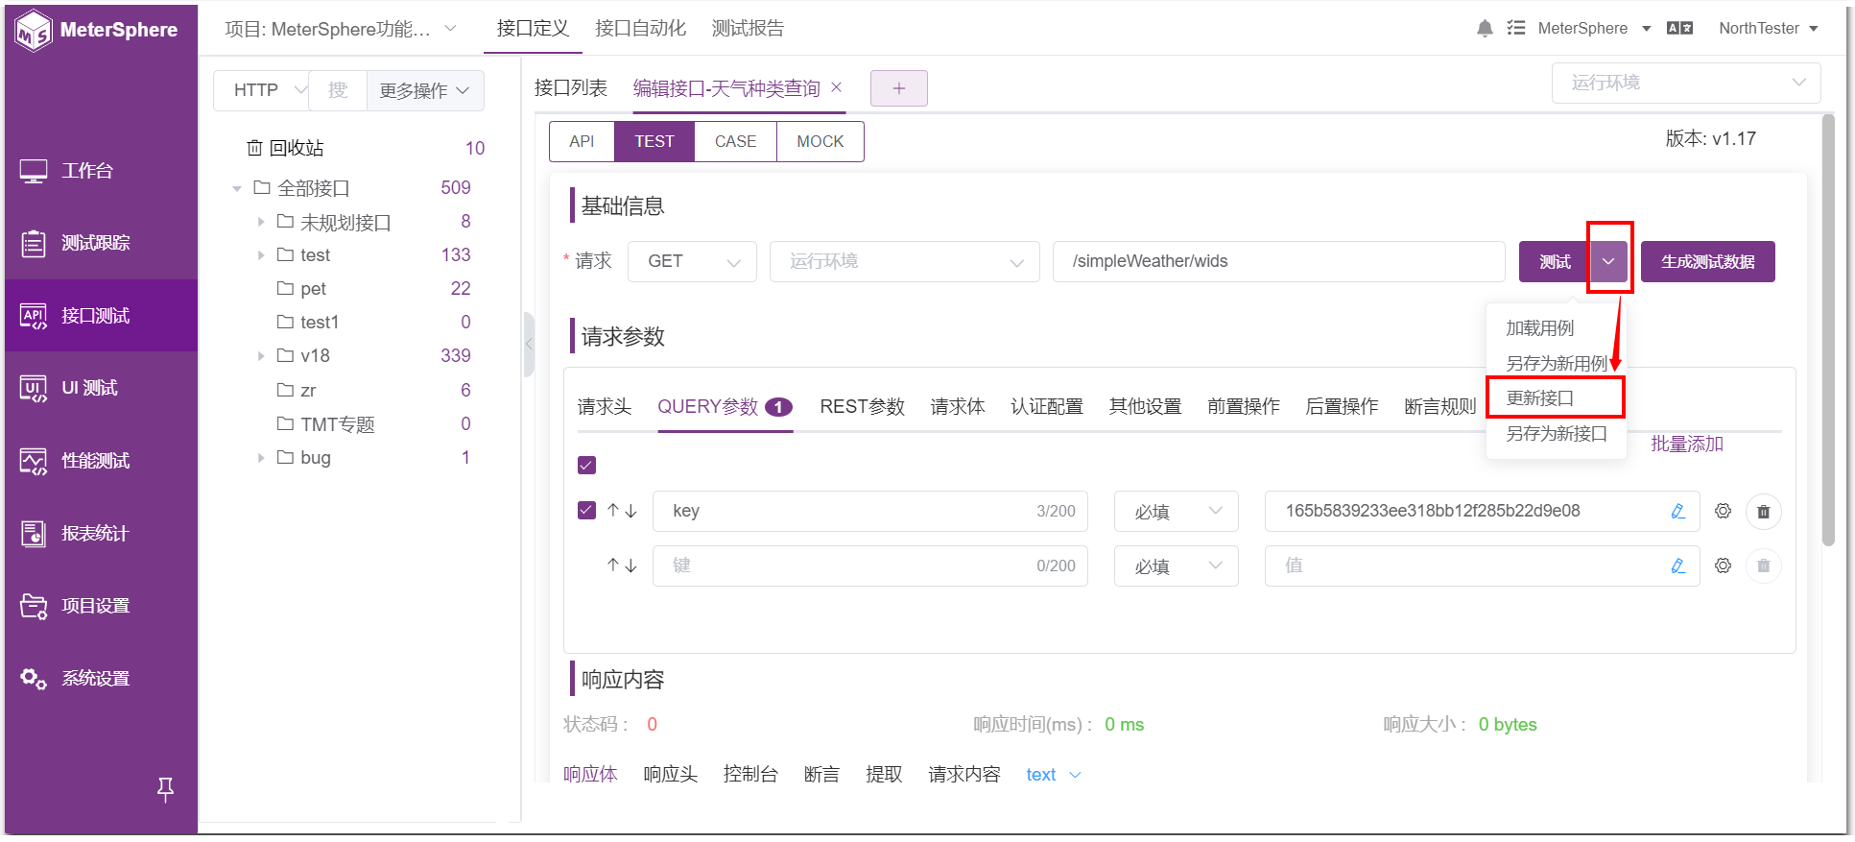Open notifications bell icon
The width and height of the screenshot is (1855, 842).
(x=1485, y=29)
